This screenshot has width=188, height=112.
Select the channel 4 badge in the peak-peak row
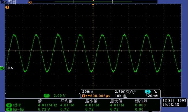click(9, 110)
